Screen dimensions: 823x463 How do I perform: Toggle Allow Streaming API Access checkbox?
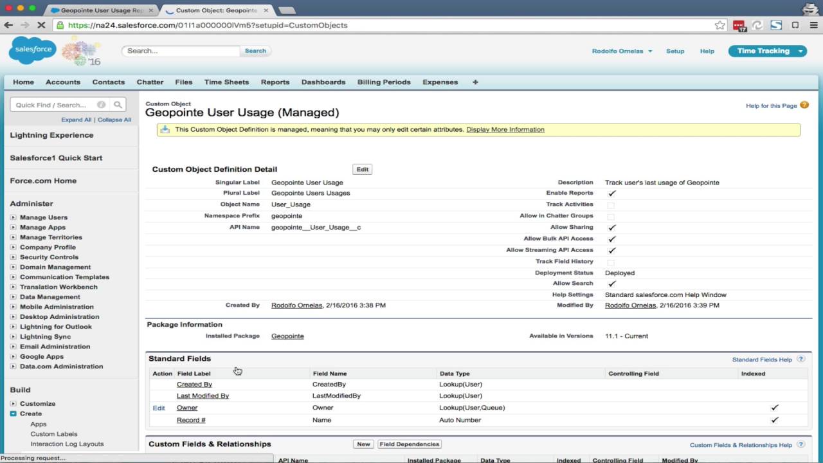611,251
